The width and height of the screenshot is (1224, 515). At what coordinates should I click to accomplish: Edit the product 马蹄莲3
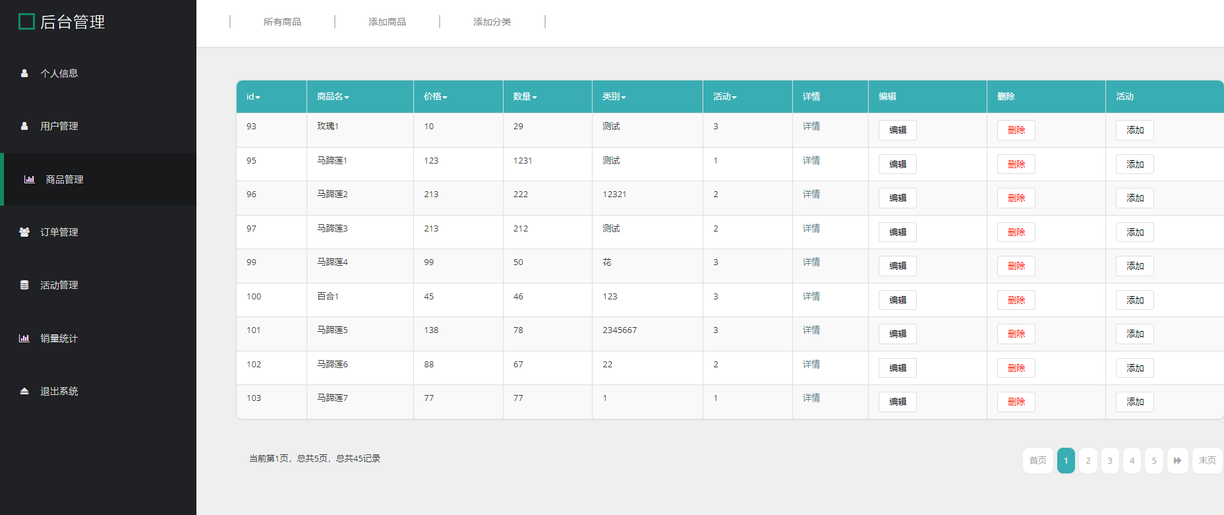click(x=897, y=232)
